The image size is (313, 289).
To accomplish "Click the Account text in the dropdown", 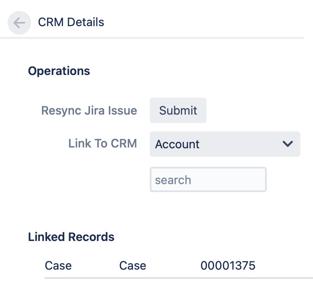I will click(x=177, y=144).
